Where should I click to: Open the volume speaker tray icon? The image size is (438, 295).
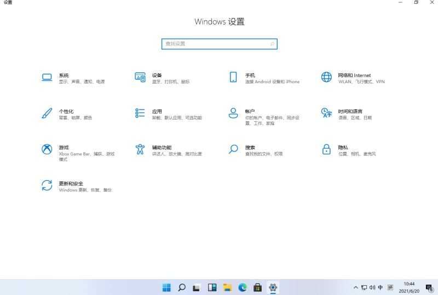coord(372,287)
